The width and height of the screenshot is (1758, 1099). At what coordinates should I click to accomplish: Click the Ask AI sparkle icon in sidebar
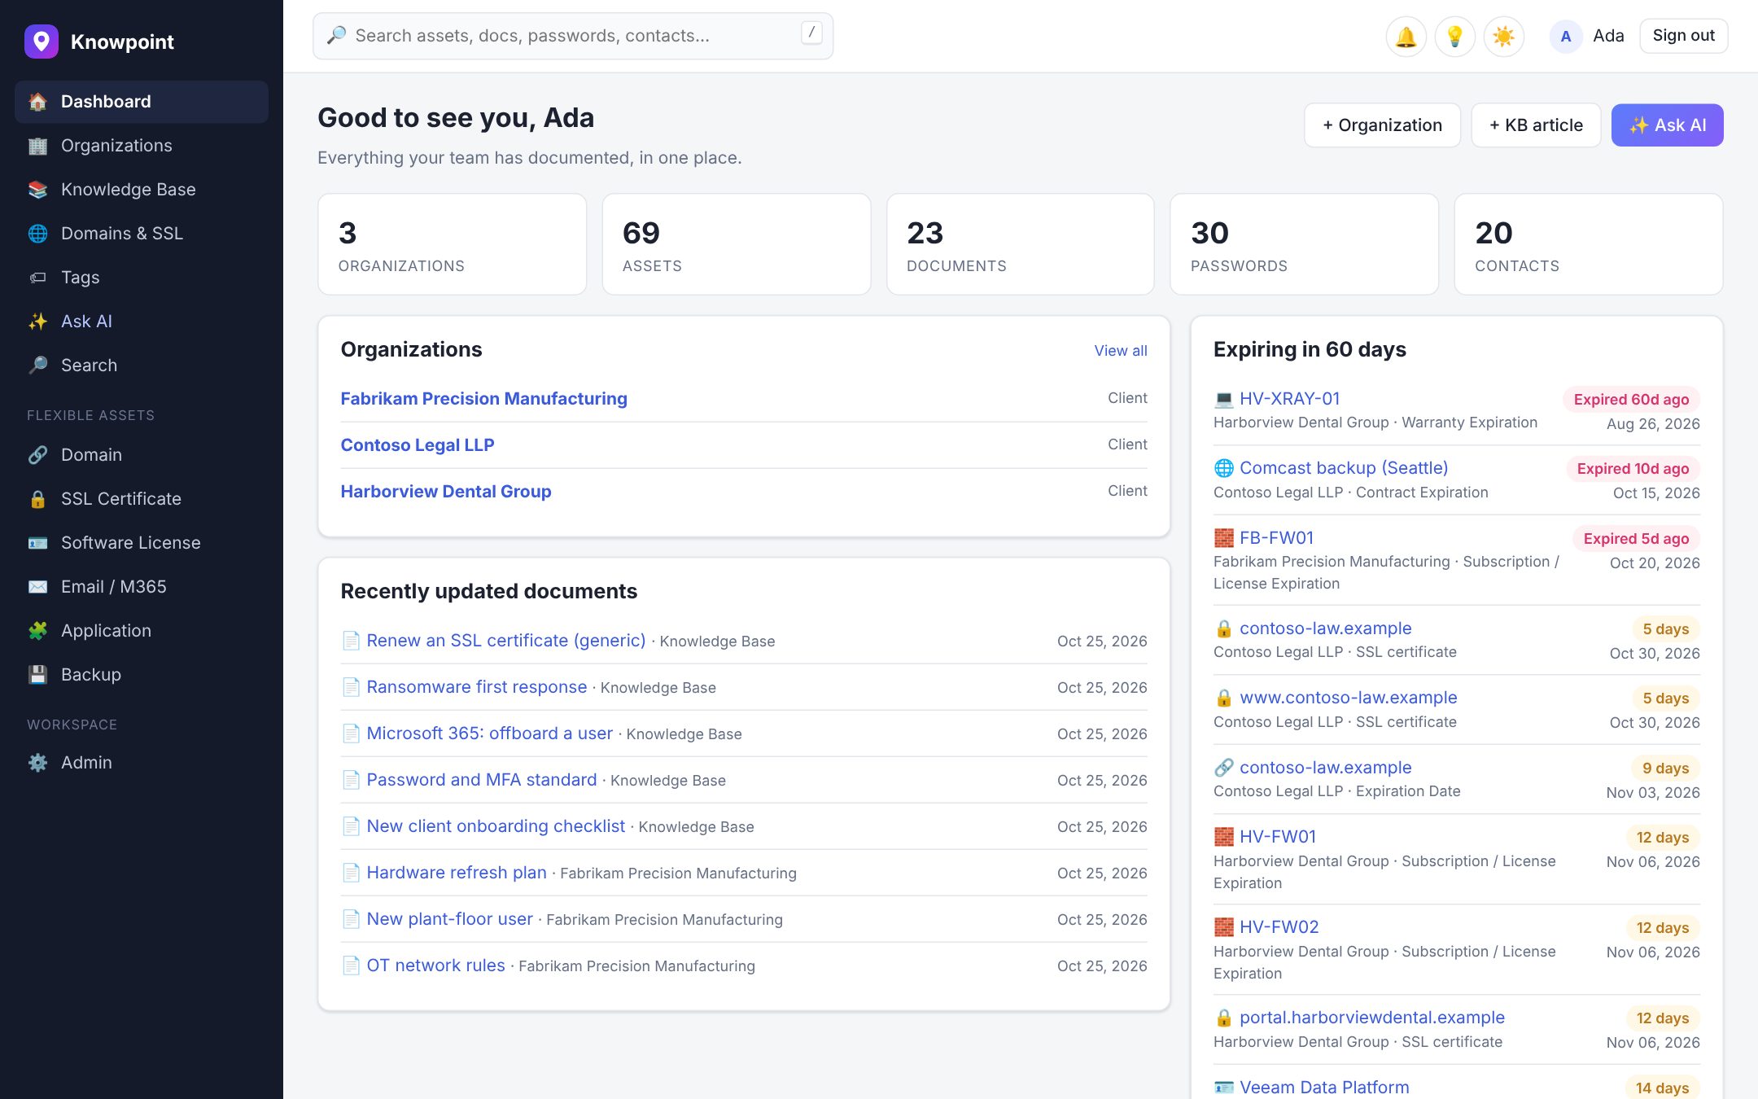37,322
